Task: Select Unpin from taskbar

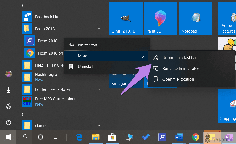Action: [192, 58]
